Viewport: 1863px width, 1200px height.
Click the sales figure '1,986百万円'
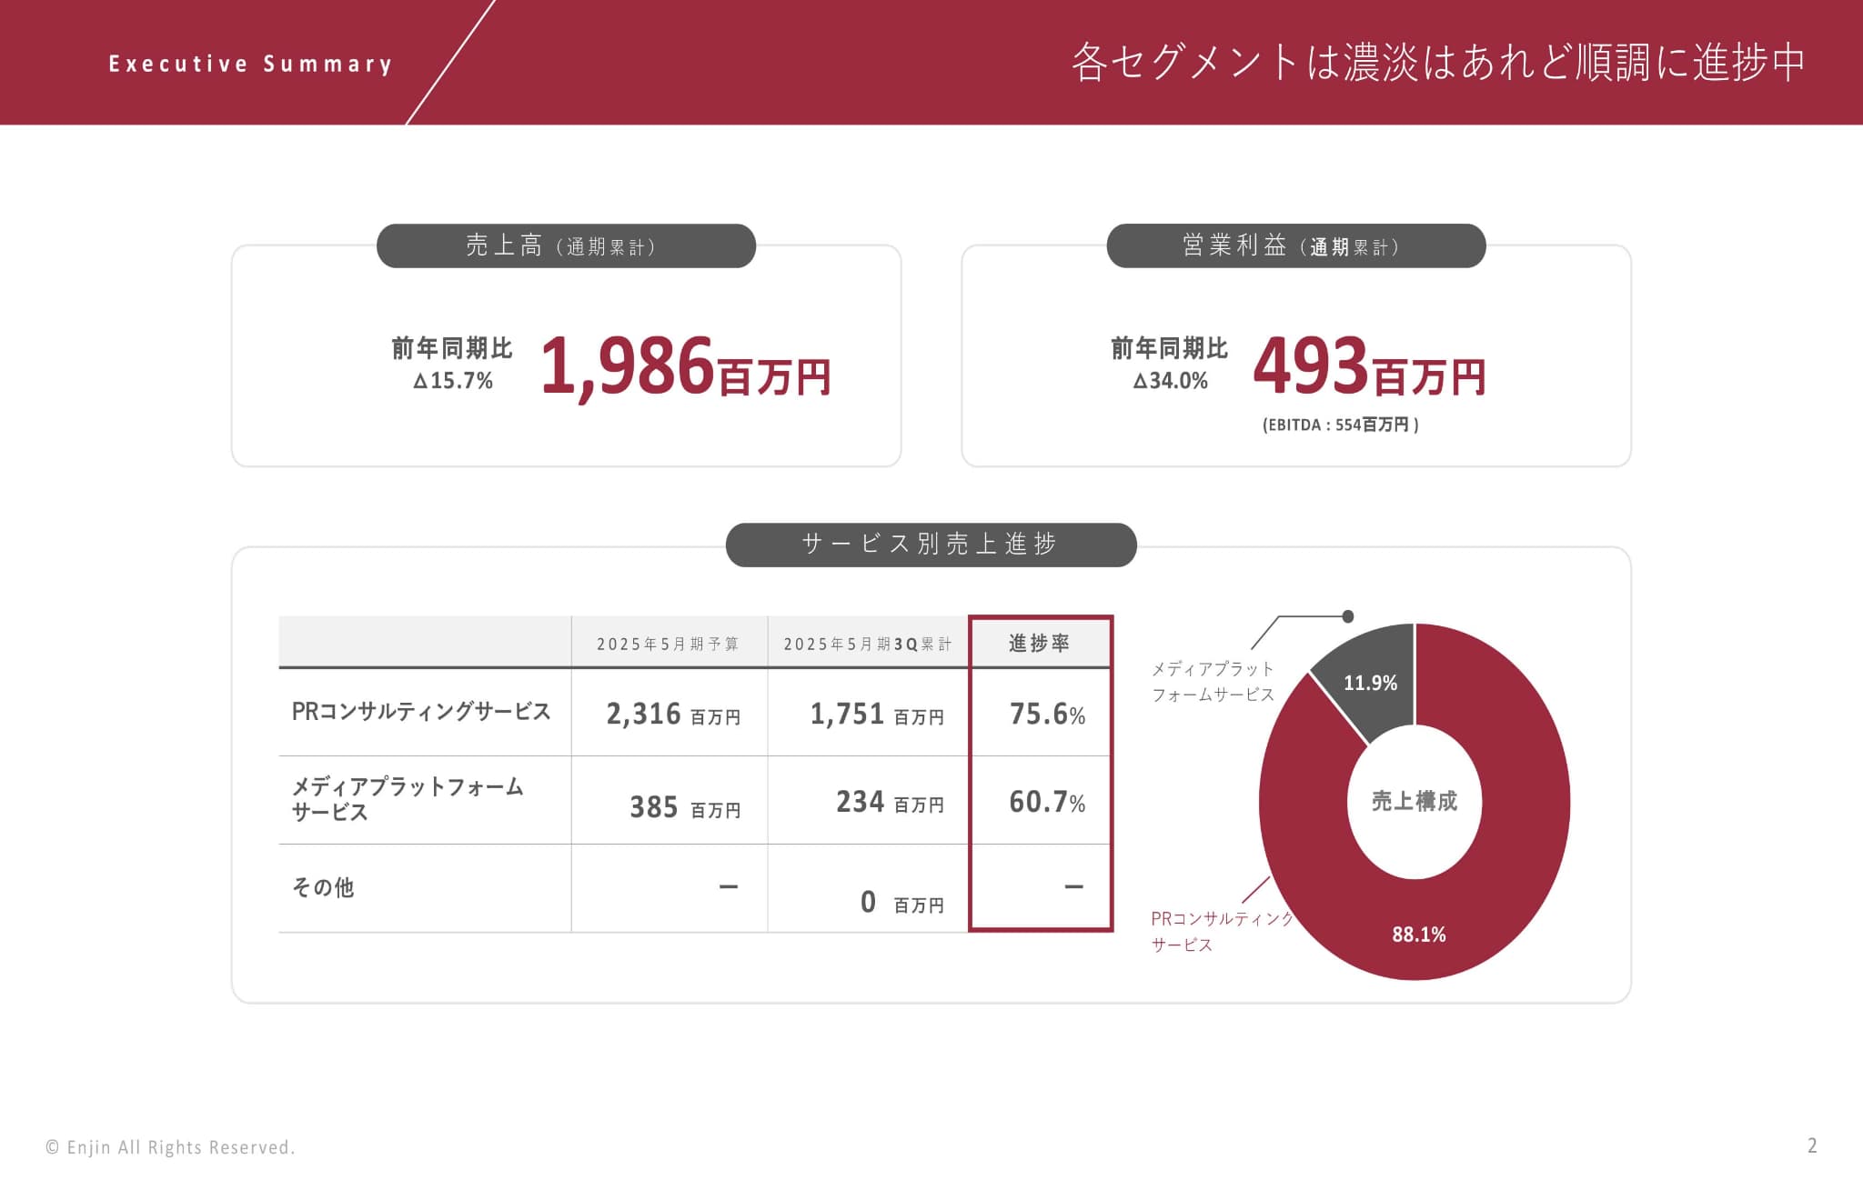(686, 366)
